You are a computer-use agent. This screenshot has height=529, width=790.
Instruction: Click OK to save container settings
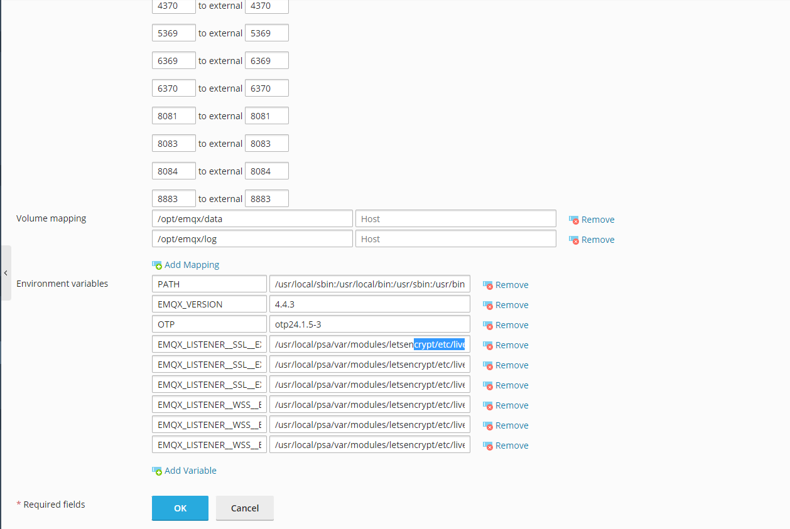180,508
